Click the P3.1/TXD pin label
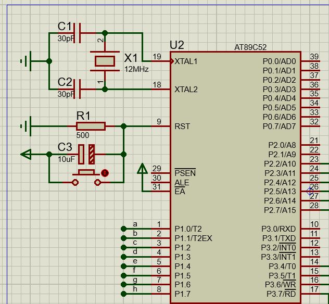329x304 pixels. click(279, 238)
